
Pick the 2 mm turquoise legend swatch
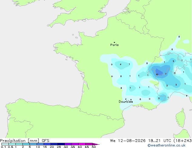(x=26, y=144)
